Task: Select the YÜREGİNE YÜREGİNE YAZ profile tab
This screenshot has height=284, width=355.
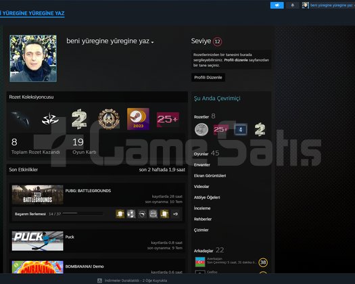Action: pos(32,14)
